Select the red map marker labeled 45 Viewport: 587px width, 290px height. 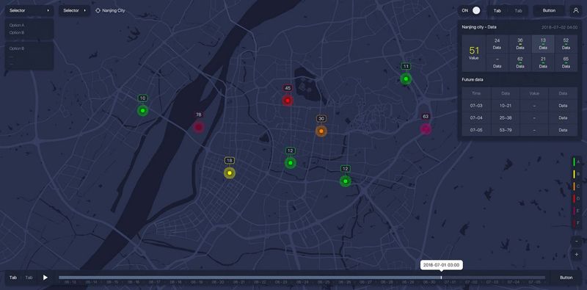(x=288, y=101)
